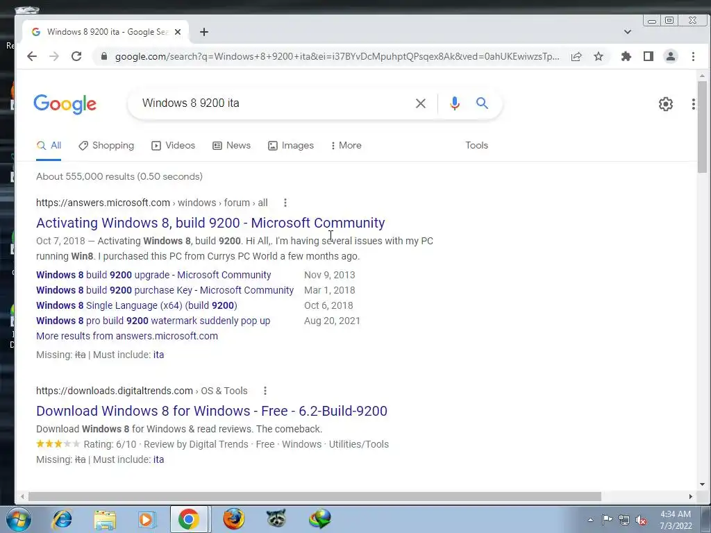View site info via padlock icon
Screen dimensions: 711x533
pyautogui.click(x=104, y=56)
